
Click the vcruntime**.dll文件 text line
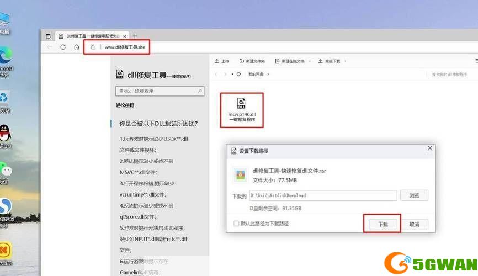pos(143,194)
